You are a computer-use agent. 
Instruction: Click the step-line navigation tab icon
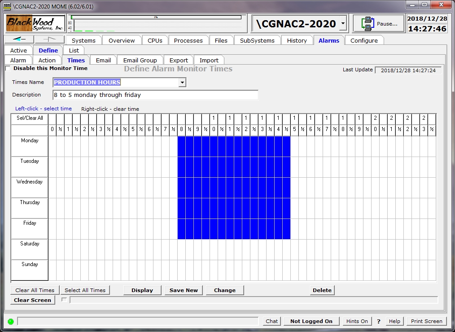pos(49,39)
